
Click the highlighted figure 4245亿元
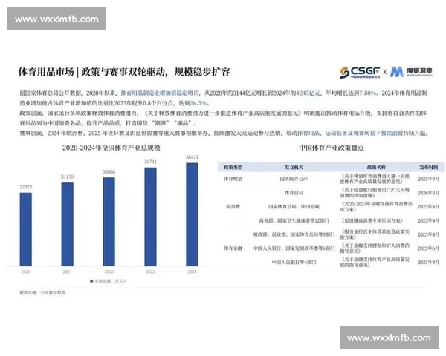click(308, 93)
